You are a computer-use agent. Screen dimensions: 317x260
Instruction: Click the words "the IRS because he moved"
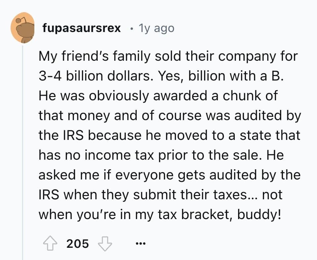coord(123,135)
